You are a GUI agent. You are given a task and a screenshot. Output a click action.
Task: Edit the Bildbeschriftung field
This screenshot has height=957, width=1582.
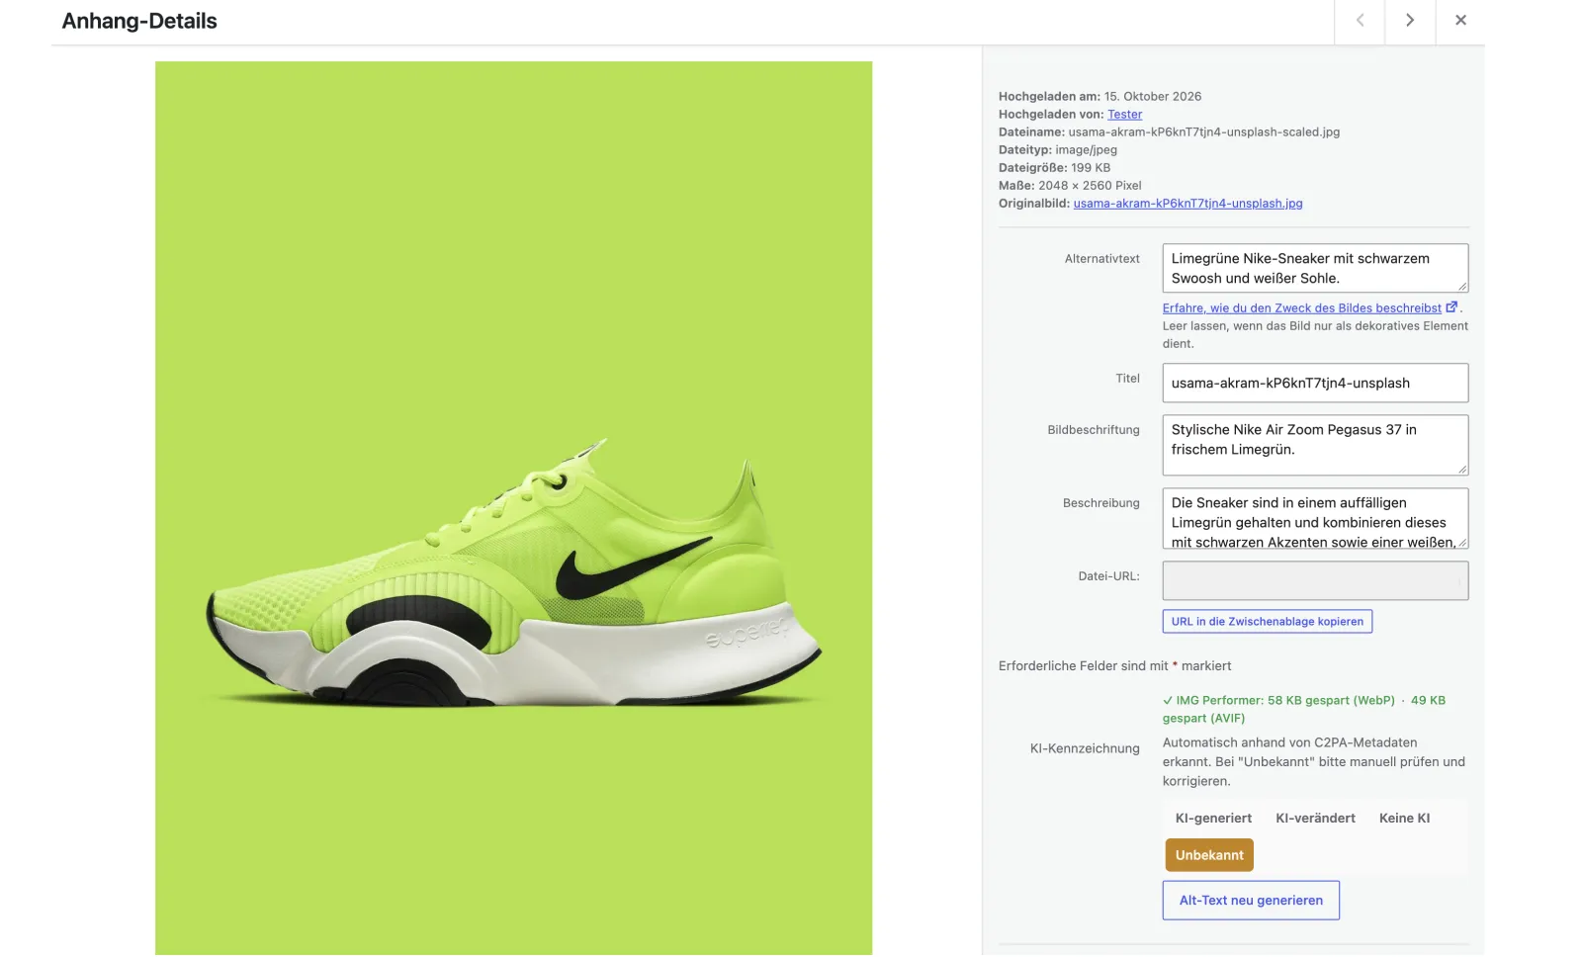(1315, 445)
